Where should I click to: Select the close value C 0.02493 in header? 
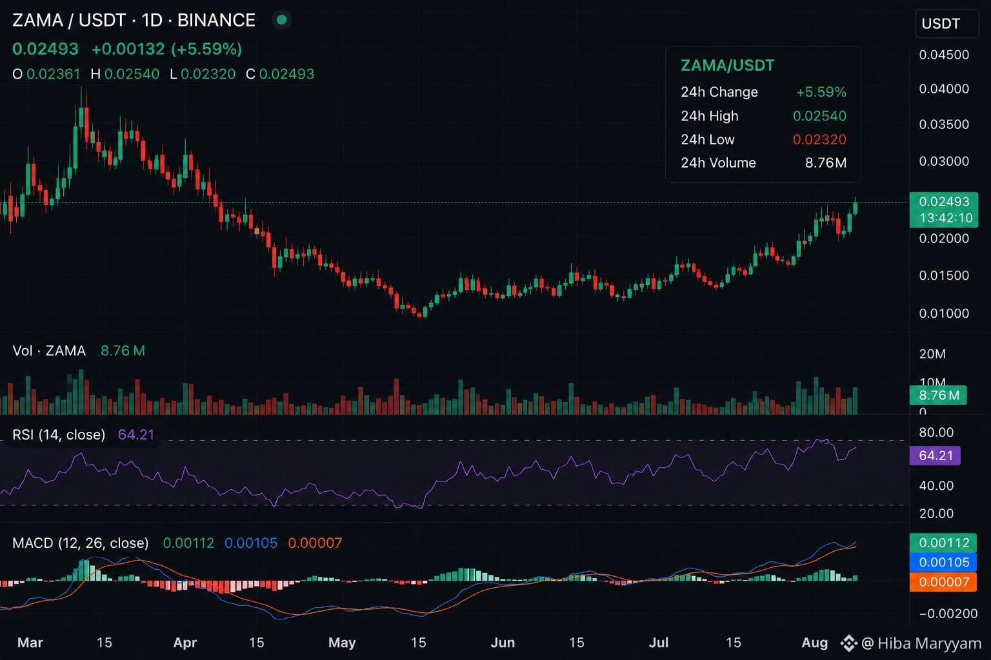point(280,74)
